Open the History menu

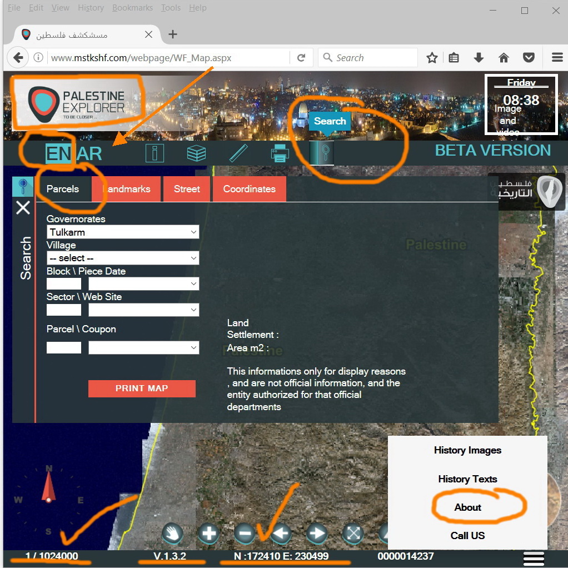coord(91,8)
